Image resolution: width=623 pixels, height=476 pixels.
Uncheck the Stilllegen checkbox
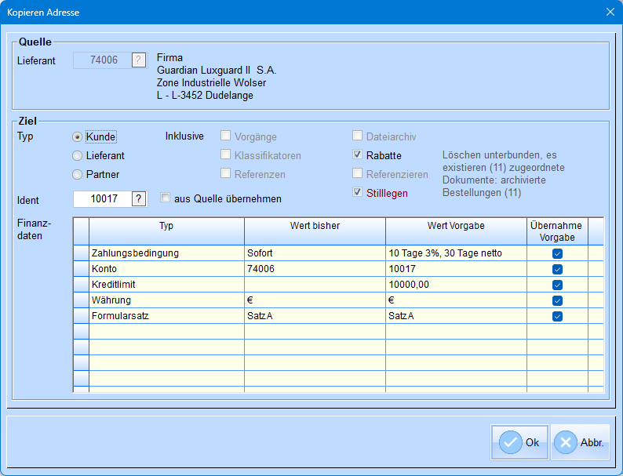click(x=357, y=192)
